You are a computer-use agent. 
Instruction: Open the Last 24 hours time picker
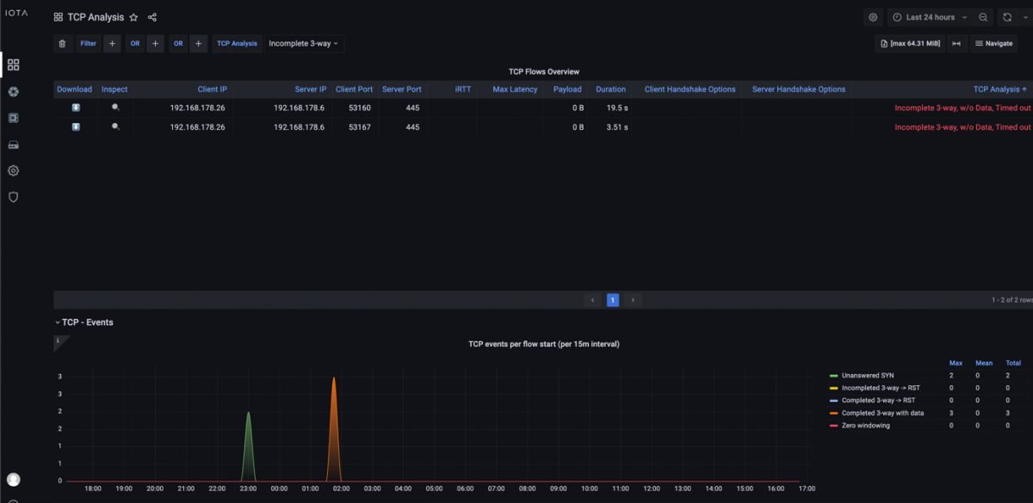pyautogui.click(x=930, y=17)
